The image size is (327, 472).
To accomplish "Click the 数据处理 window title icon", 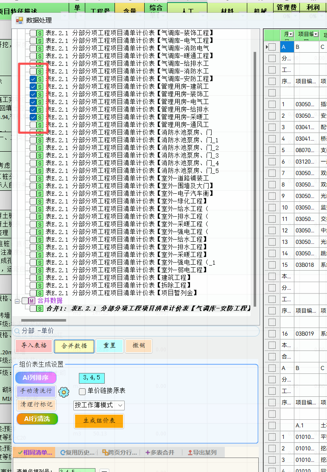I will pyautogui.click(x=20, y=20).
